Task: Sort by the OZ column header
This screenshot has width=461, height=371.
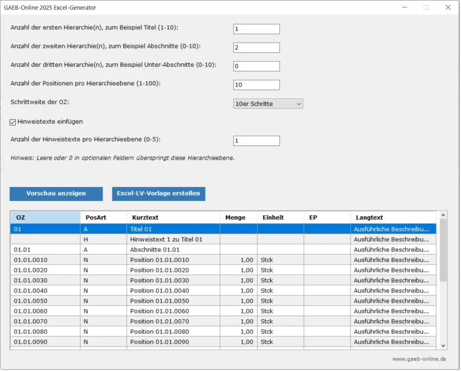Action: [x=45, y=217]
